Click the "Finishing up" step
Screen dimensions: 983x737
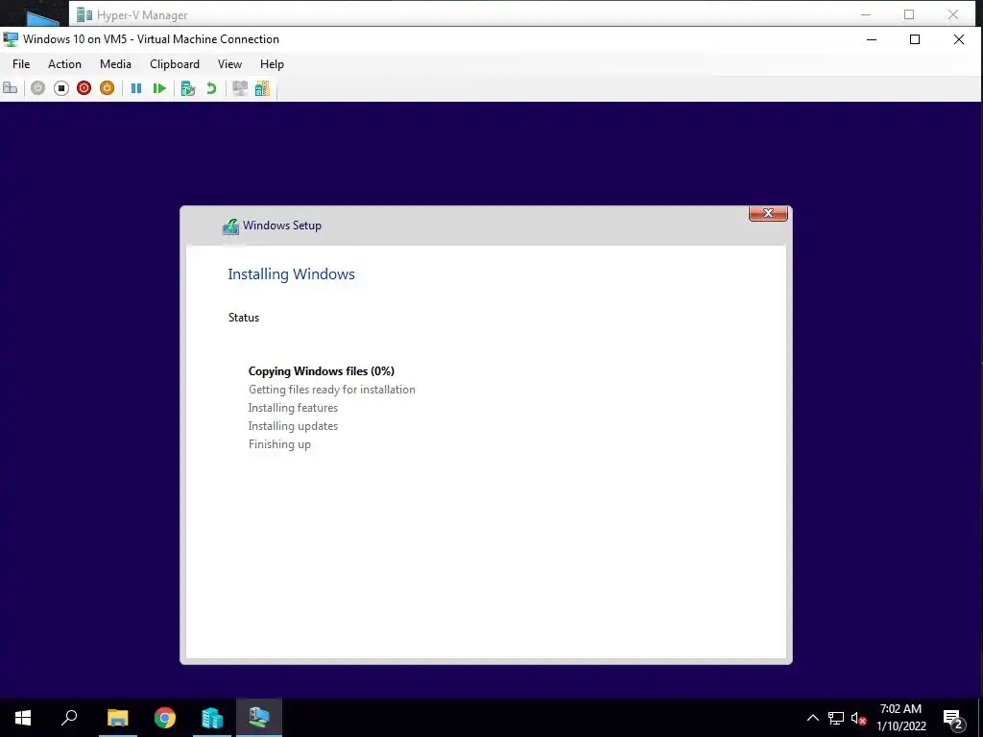(x=279, y=444)
